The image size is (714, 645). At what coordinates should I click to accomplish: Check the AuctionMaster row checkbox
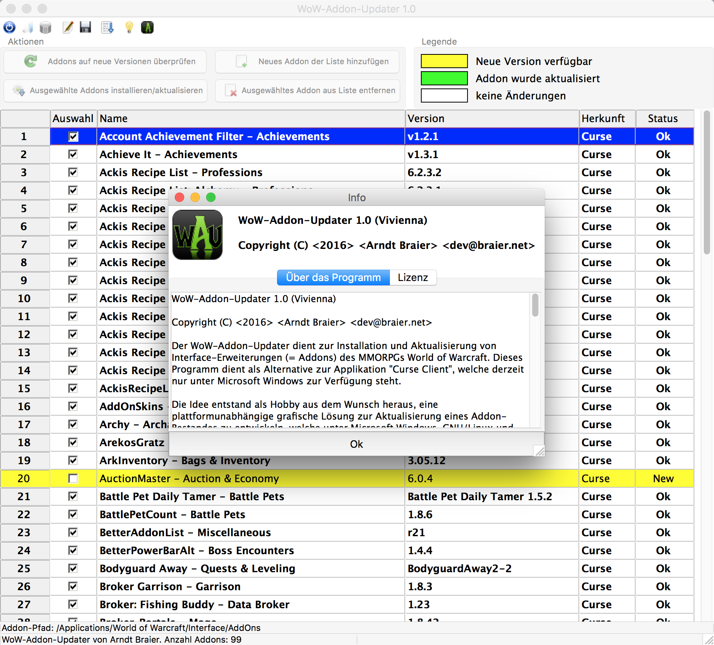click(x=73, y=479)
